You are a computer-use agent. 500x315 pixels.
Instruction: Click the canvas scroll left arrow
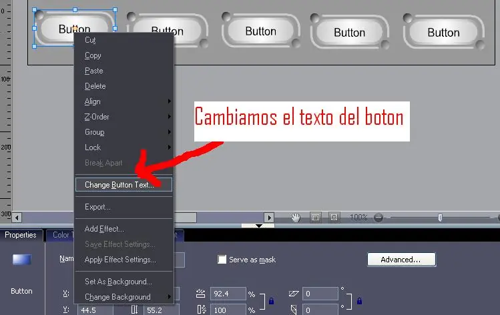coord(17,218)
